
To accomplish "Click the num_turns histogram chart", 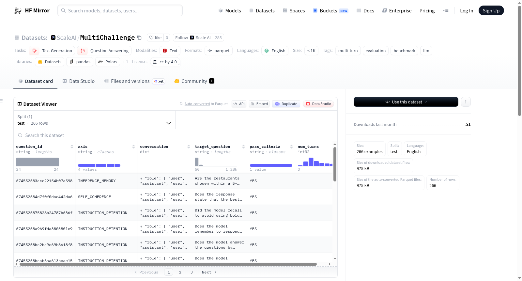I will 315,162.
